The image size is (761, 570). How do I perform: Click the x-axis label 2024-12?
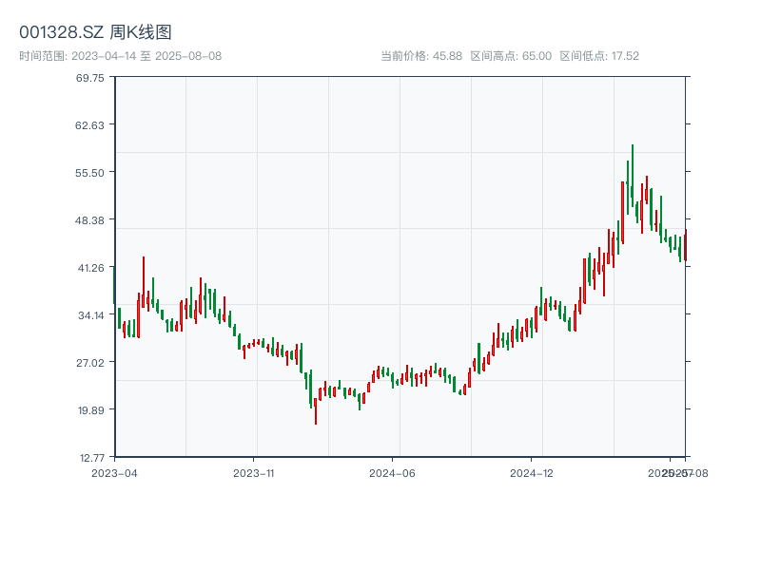(532, 473)
